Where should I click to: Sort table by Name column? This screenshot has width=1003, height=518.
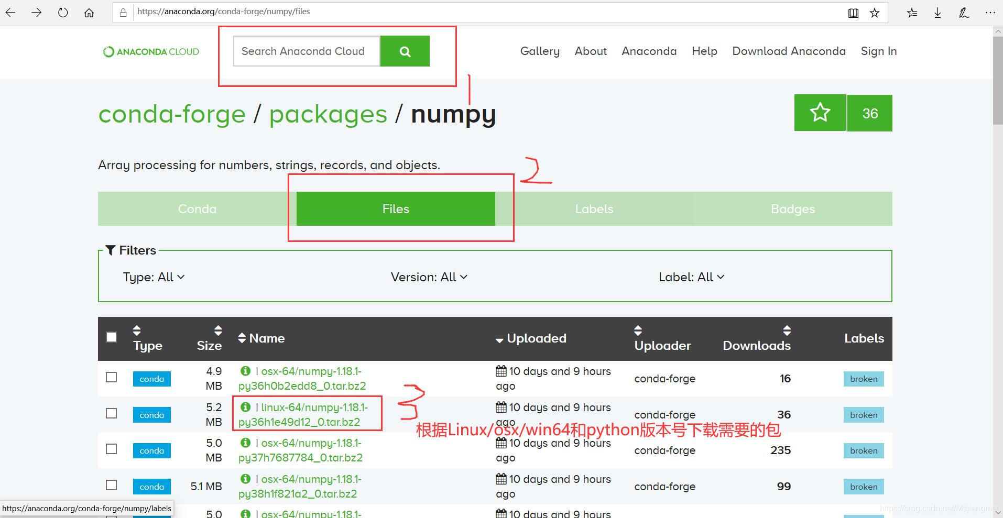(x=261, y=338)
